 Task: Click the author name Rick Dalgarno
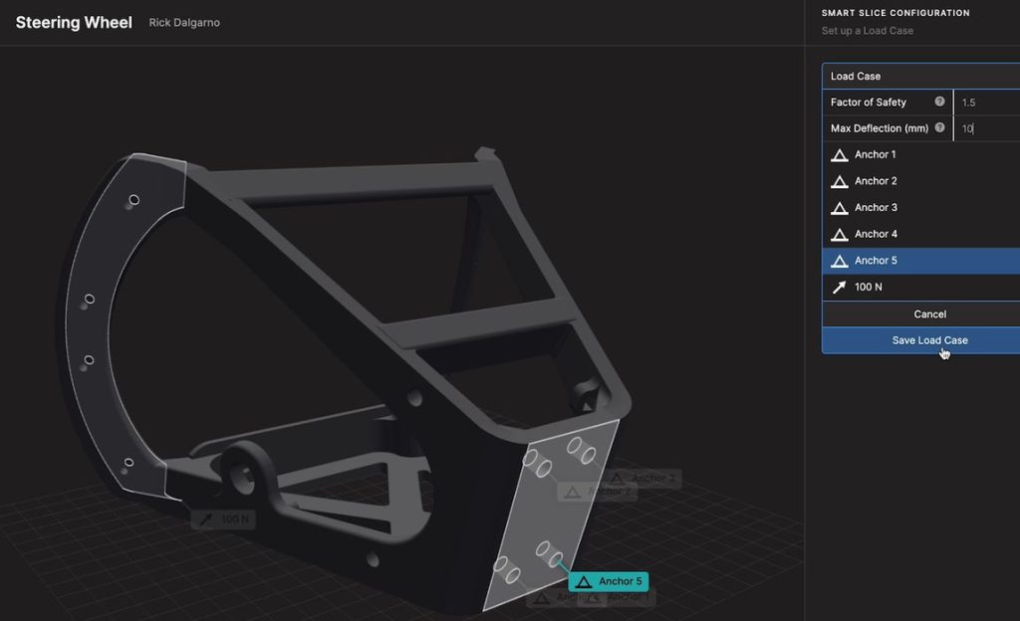184,23
